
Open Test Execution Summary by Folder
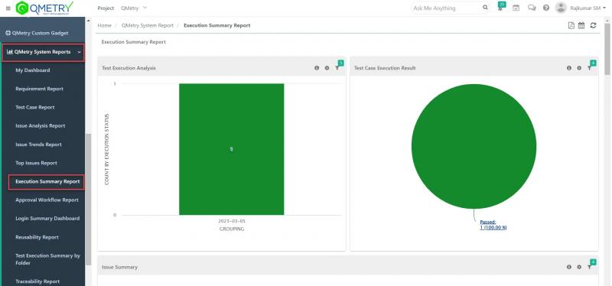click(x=47, y=259)
